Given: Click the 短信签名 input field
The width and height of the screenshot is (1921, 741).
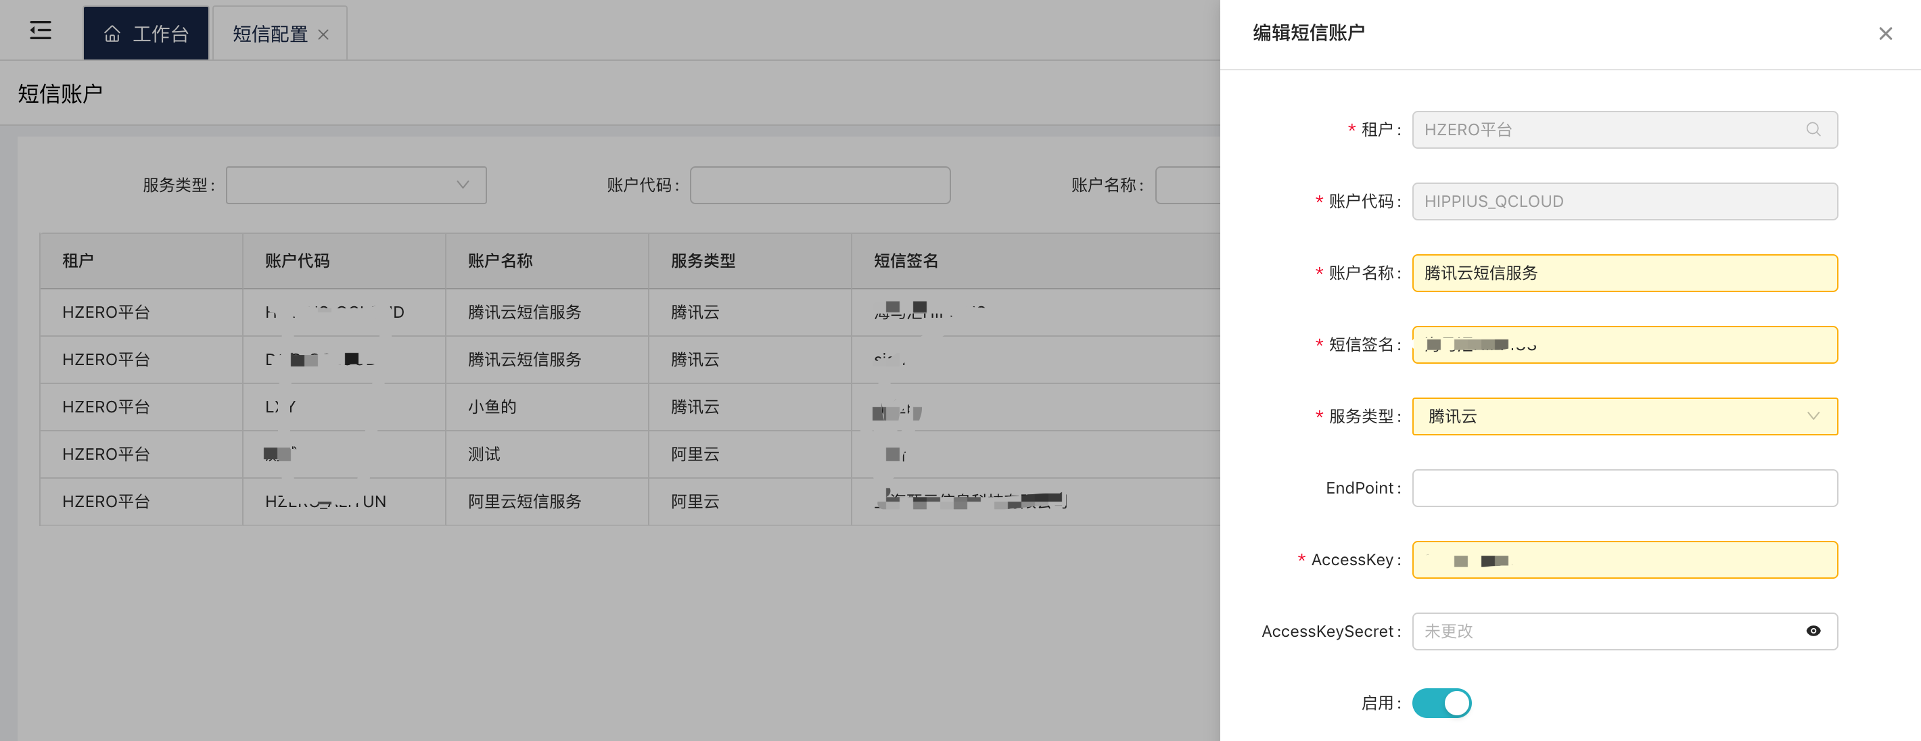Looking at the screenshot, I should 1625,344.
